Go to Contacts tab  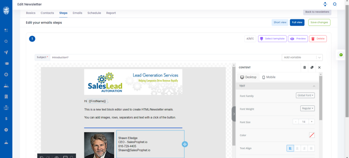pos(47,13)
